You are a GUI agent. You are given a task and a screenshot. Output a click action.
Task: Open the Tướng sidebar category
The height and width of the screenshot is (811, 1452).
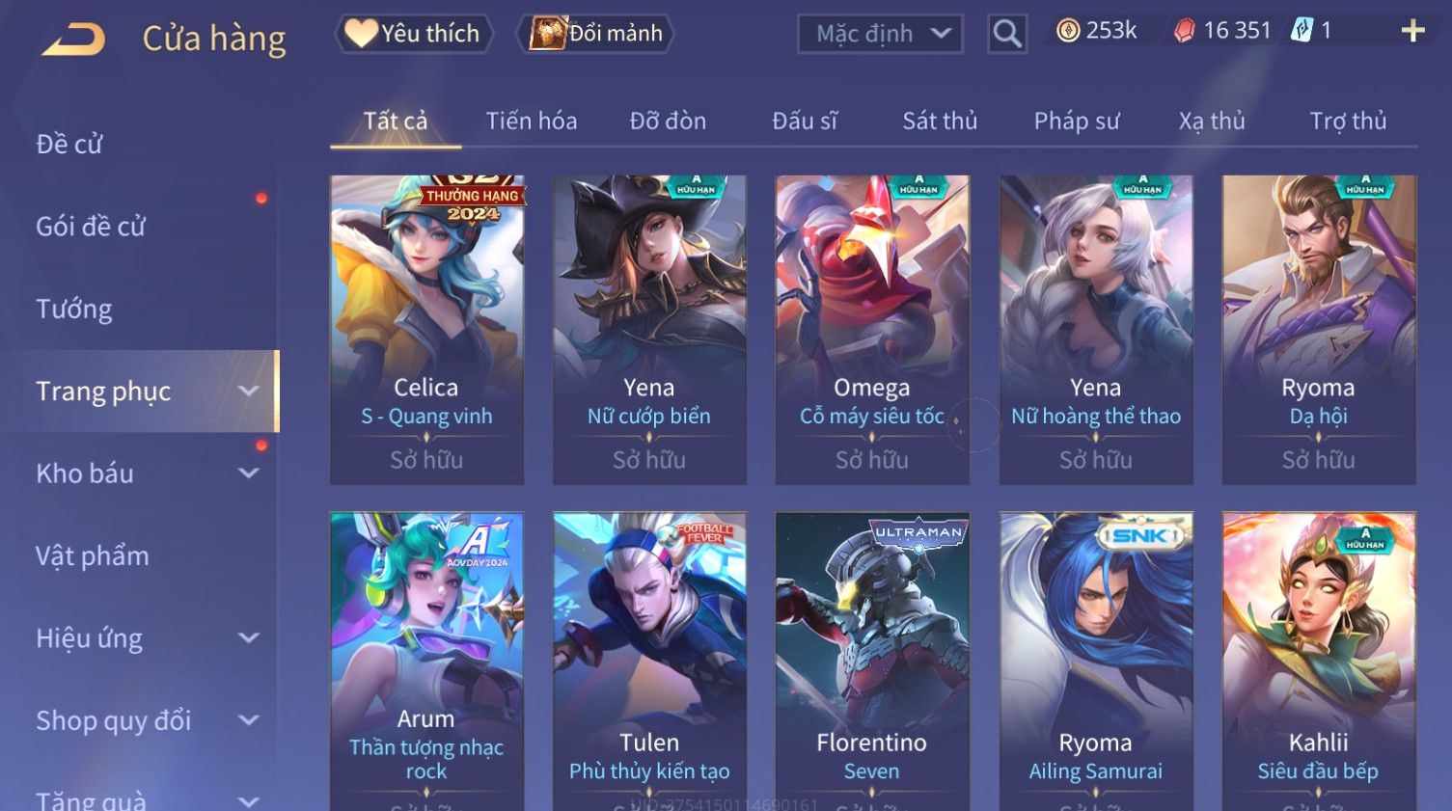click(x=74, y=309)
